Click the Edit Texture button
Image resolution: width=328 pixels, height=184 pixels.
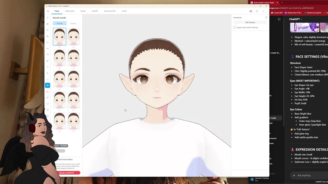pos(250,22)
